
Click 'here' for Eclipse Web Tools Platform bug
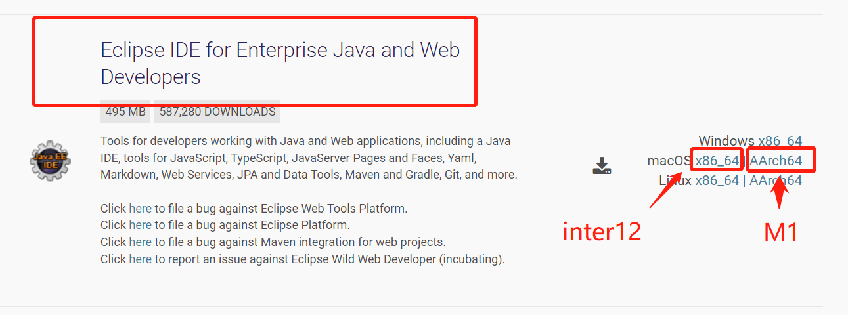point(140,209)
